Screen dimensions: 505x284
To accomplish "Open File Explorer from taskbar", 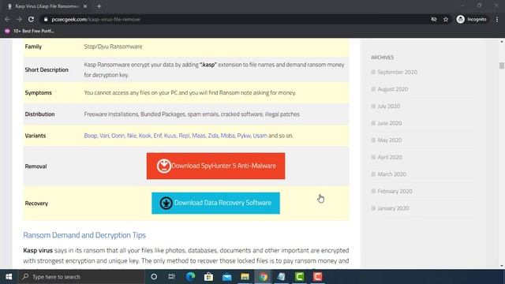I will coord(245,277).
